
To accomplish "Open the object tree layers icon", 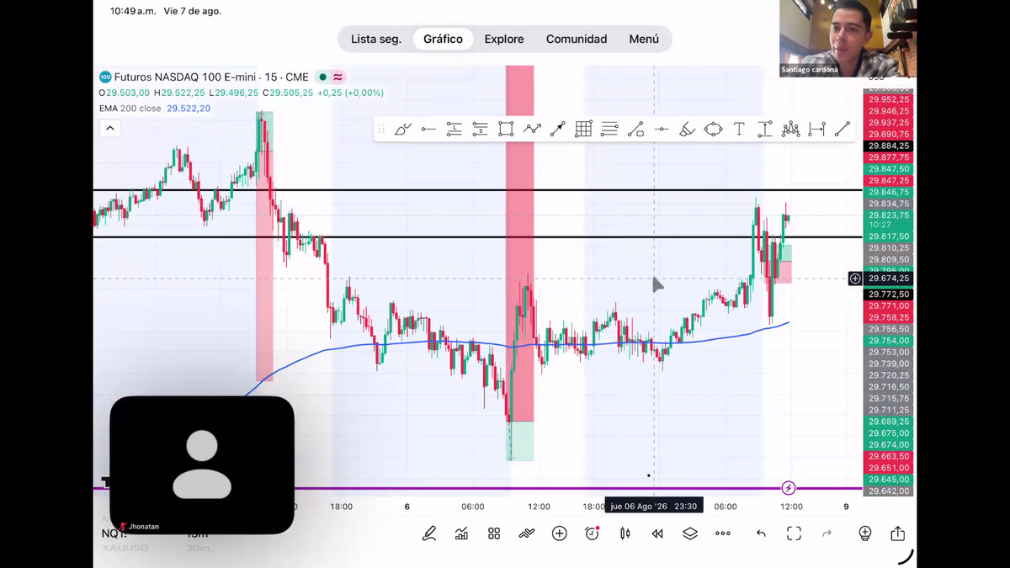I will pyautogui.click(x=690, y=533).
